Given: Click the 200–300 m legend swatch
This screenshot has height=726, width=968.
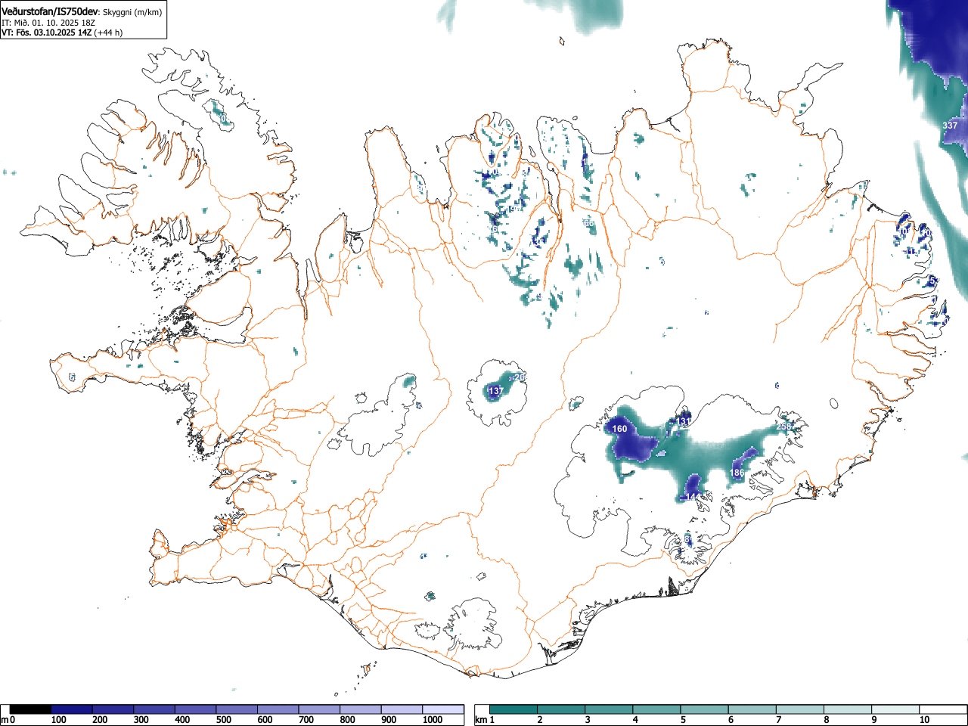Looking at the screenshot, I should click(x=113, y=709).
